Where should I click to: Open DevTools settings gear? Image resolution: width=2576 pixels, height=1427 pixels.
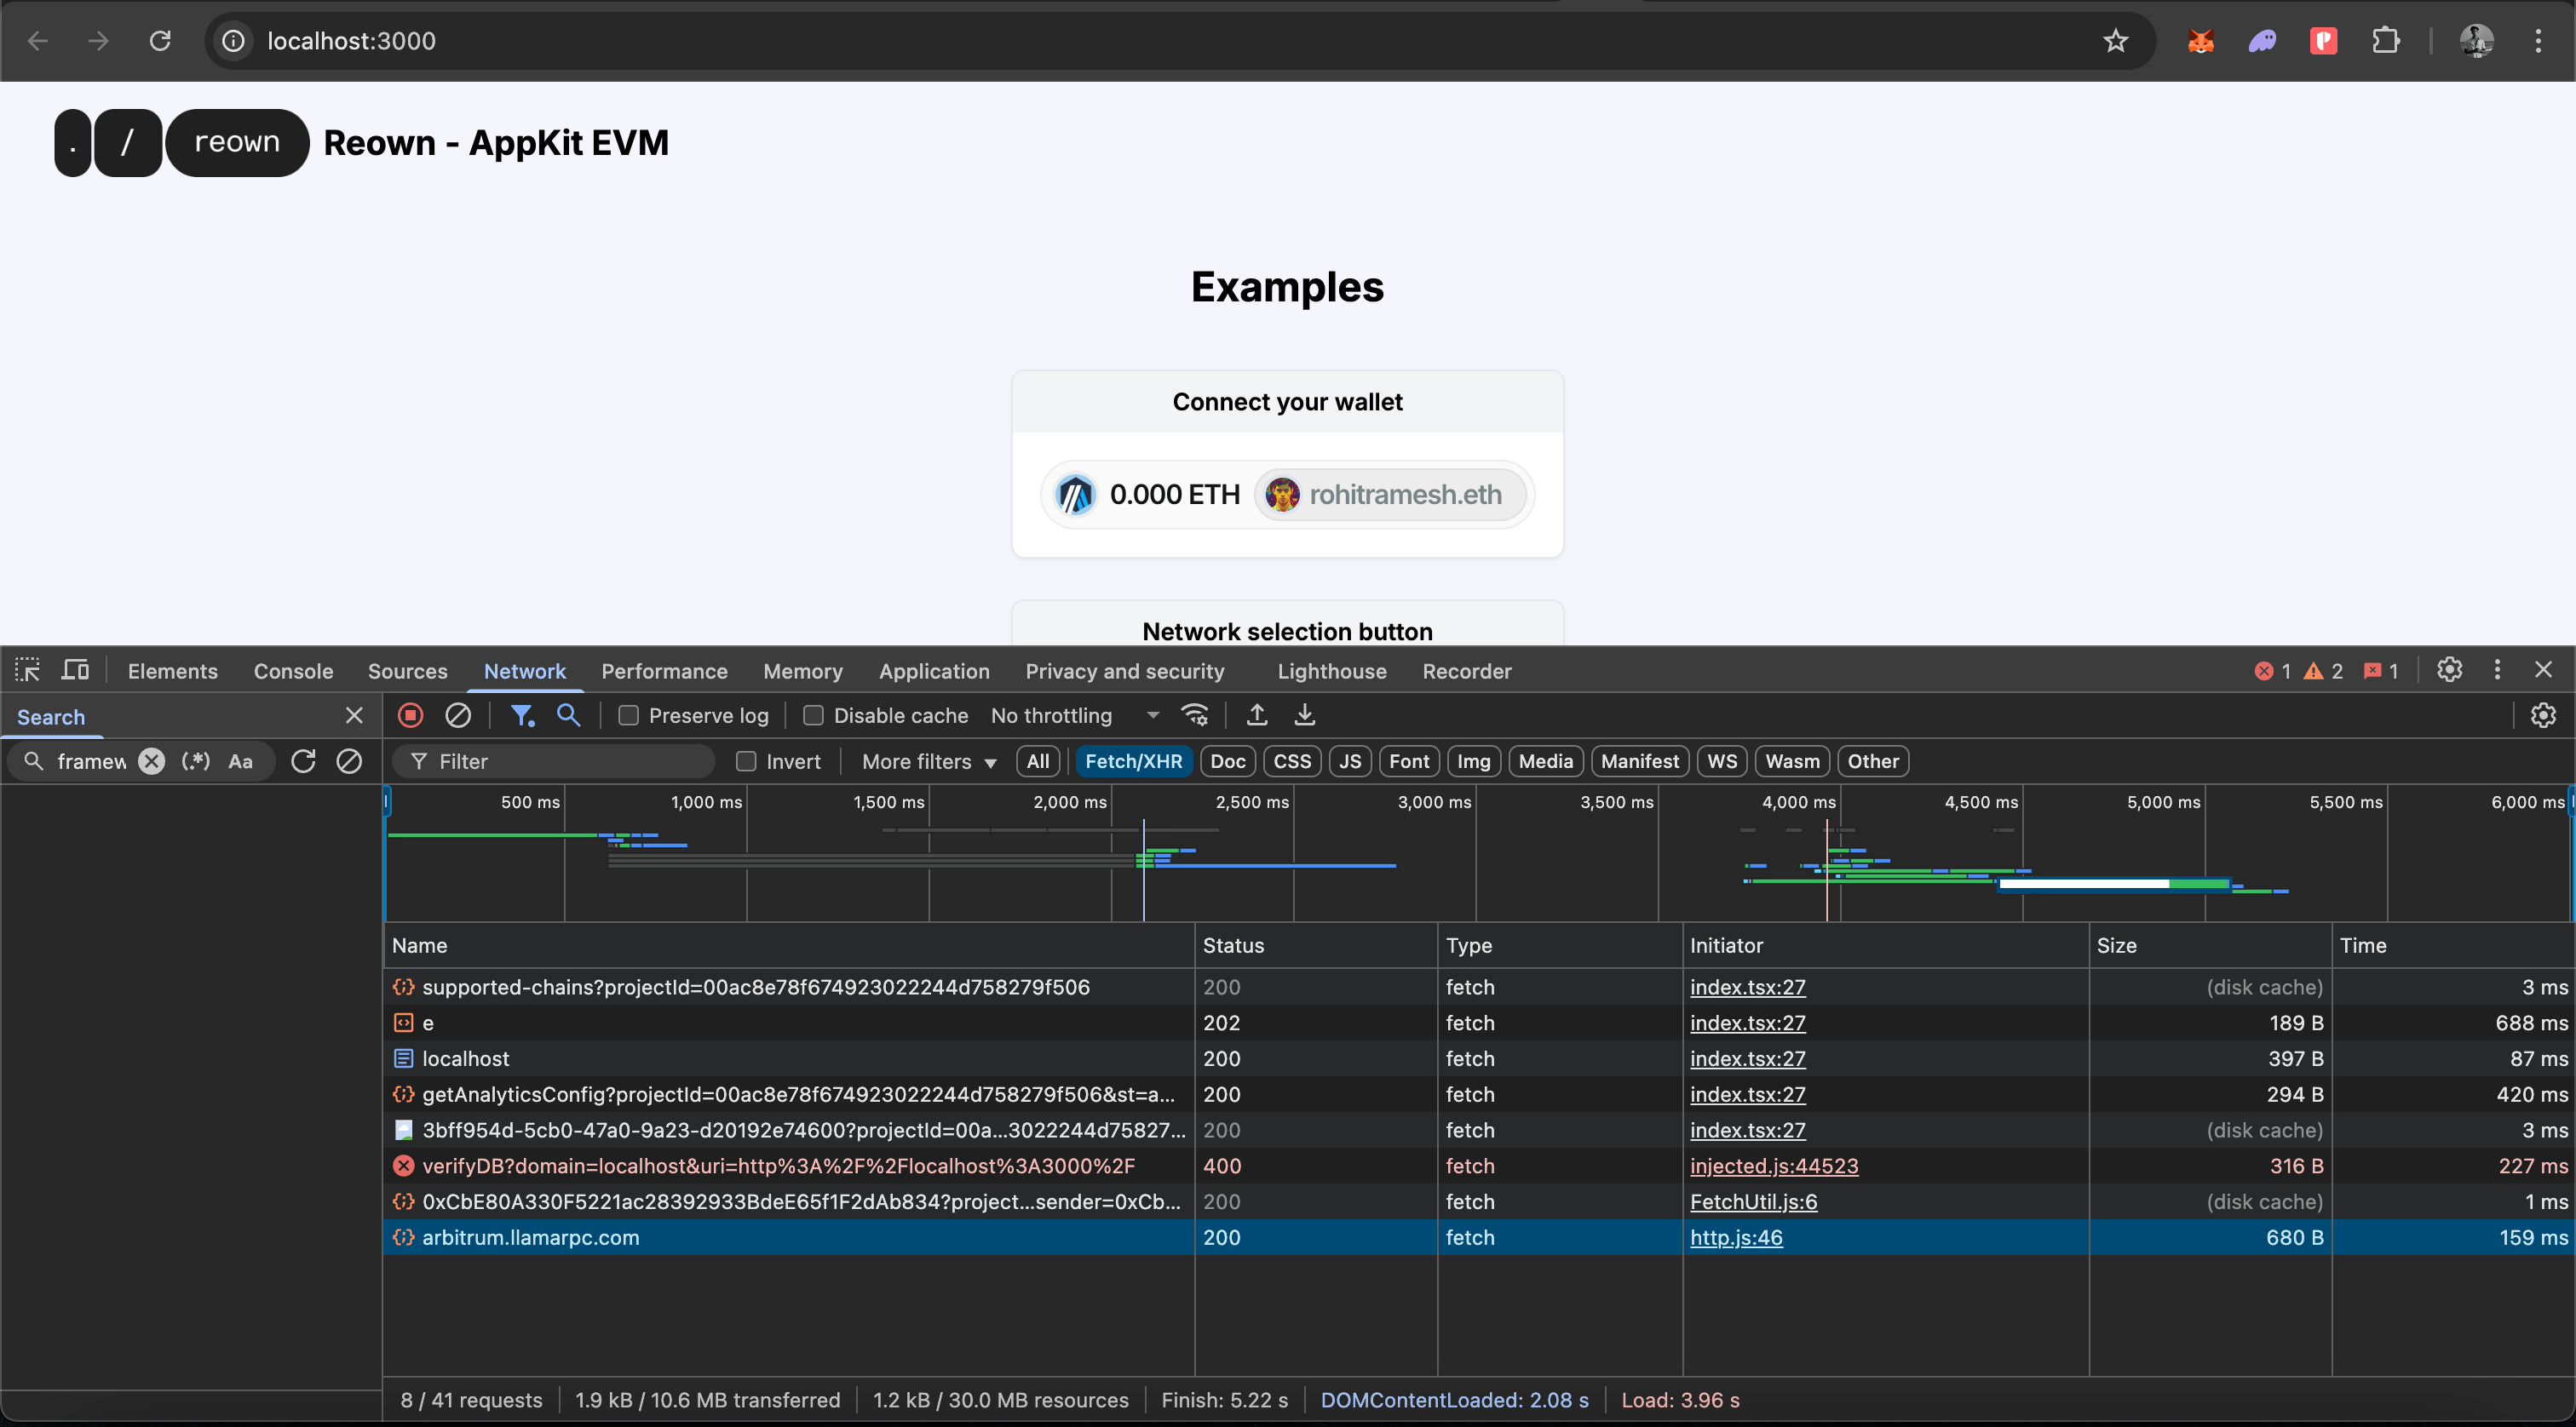pyautogui.click(x=2449, y=669)
